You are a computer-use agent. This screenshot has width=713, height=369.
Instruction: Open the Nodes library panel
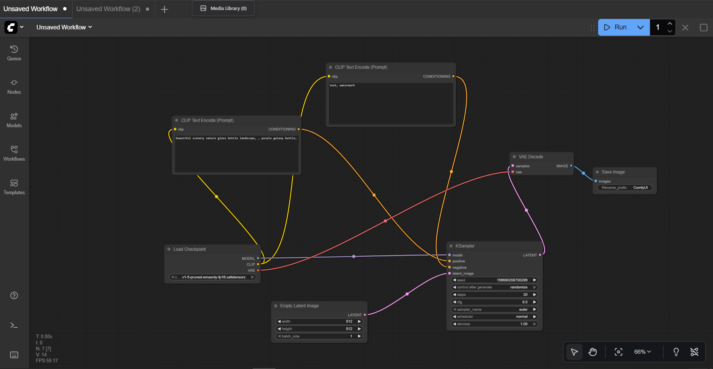14,86
